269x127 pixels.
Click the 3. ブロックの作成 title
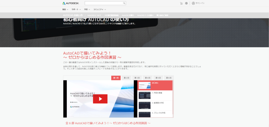pyautogui.click(x=159, y=113)
